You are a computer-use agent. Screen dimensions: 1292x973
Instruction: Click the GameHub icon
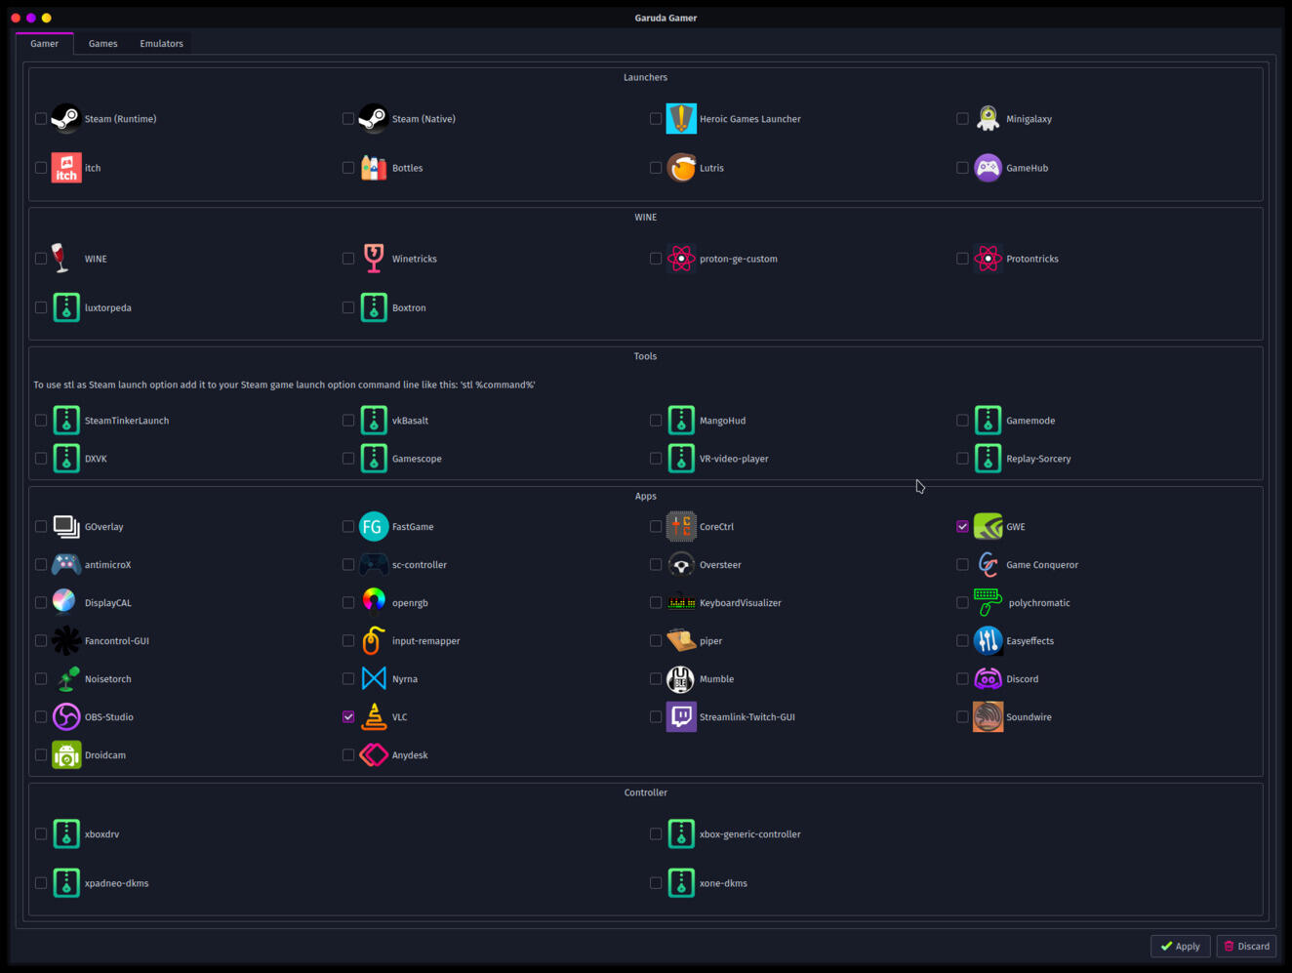tap(989, 168)
